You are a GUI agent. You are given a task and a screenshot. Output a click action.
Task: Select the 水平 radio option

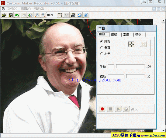105,54
